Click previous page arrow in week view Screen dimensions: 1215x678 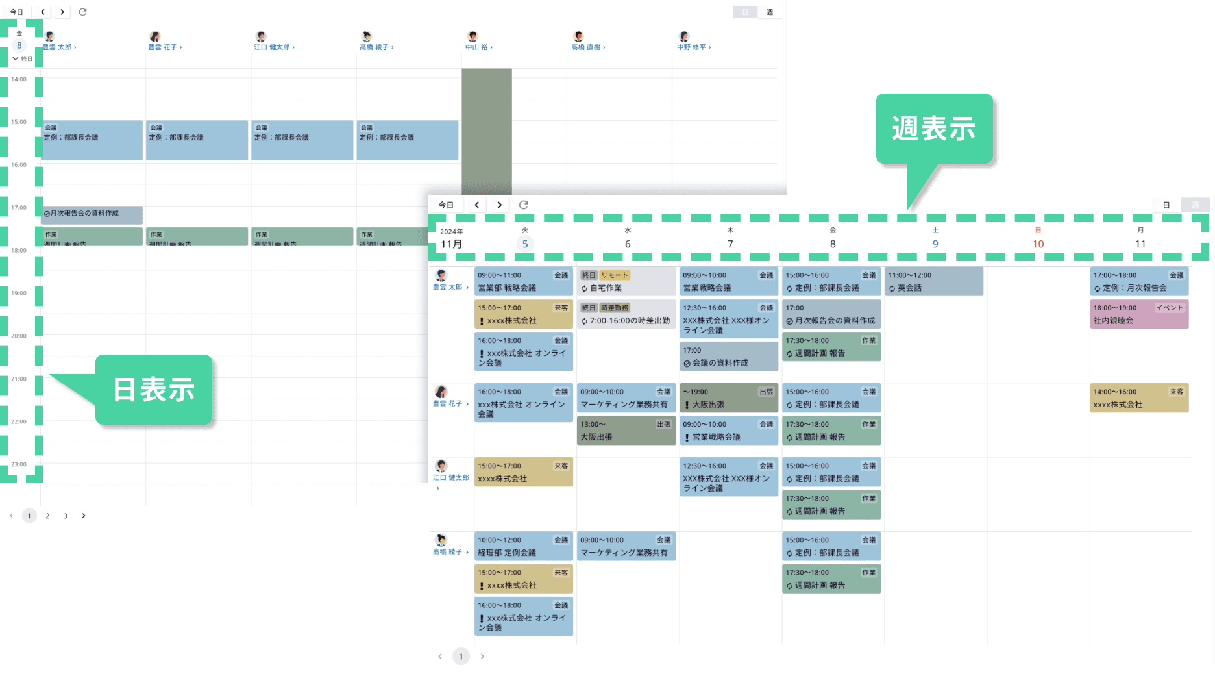[x=440, y=657]
